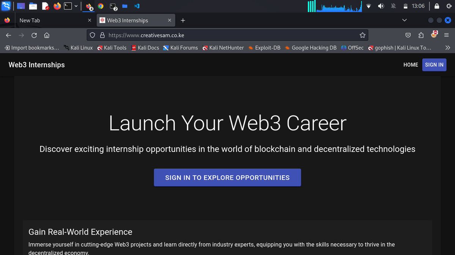
Task: Go back one page
Action: point(8,35)
